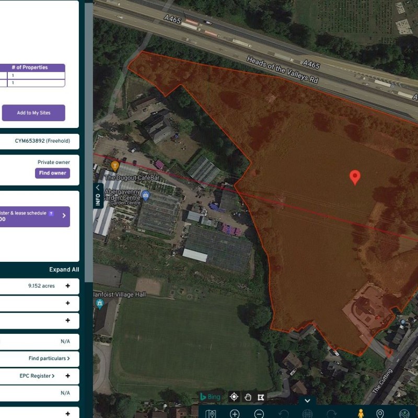Click Expand All sections
Image resolution: width=418 pixels, height=418 pixels.
coord(64,270)
